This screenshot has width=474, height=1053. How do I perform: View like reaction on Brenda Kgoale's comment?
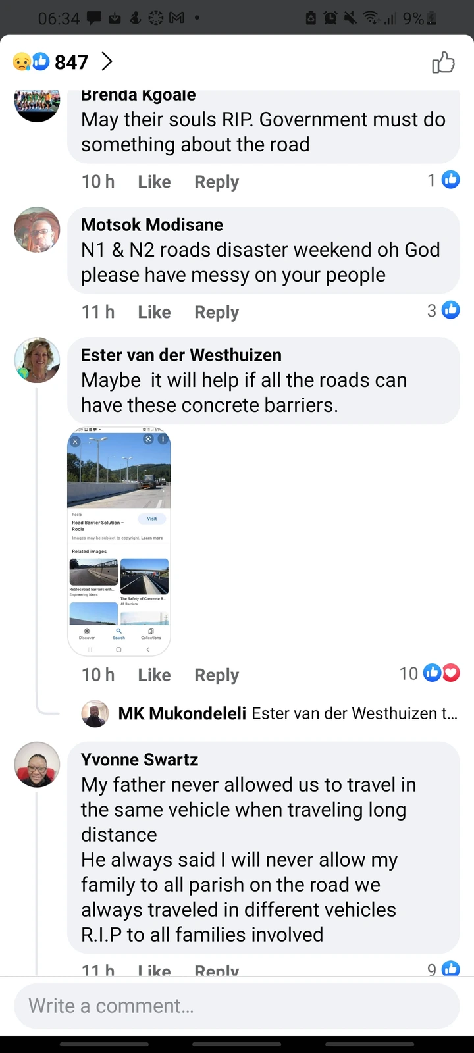point(443,180)
